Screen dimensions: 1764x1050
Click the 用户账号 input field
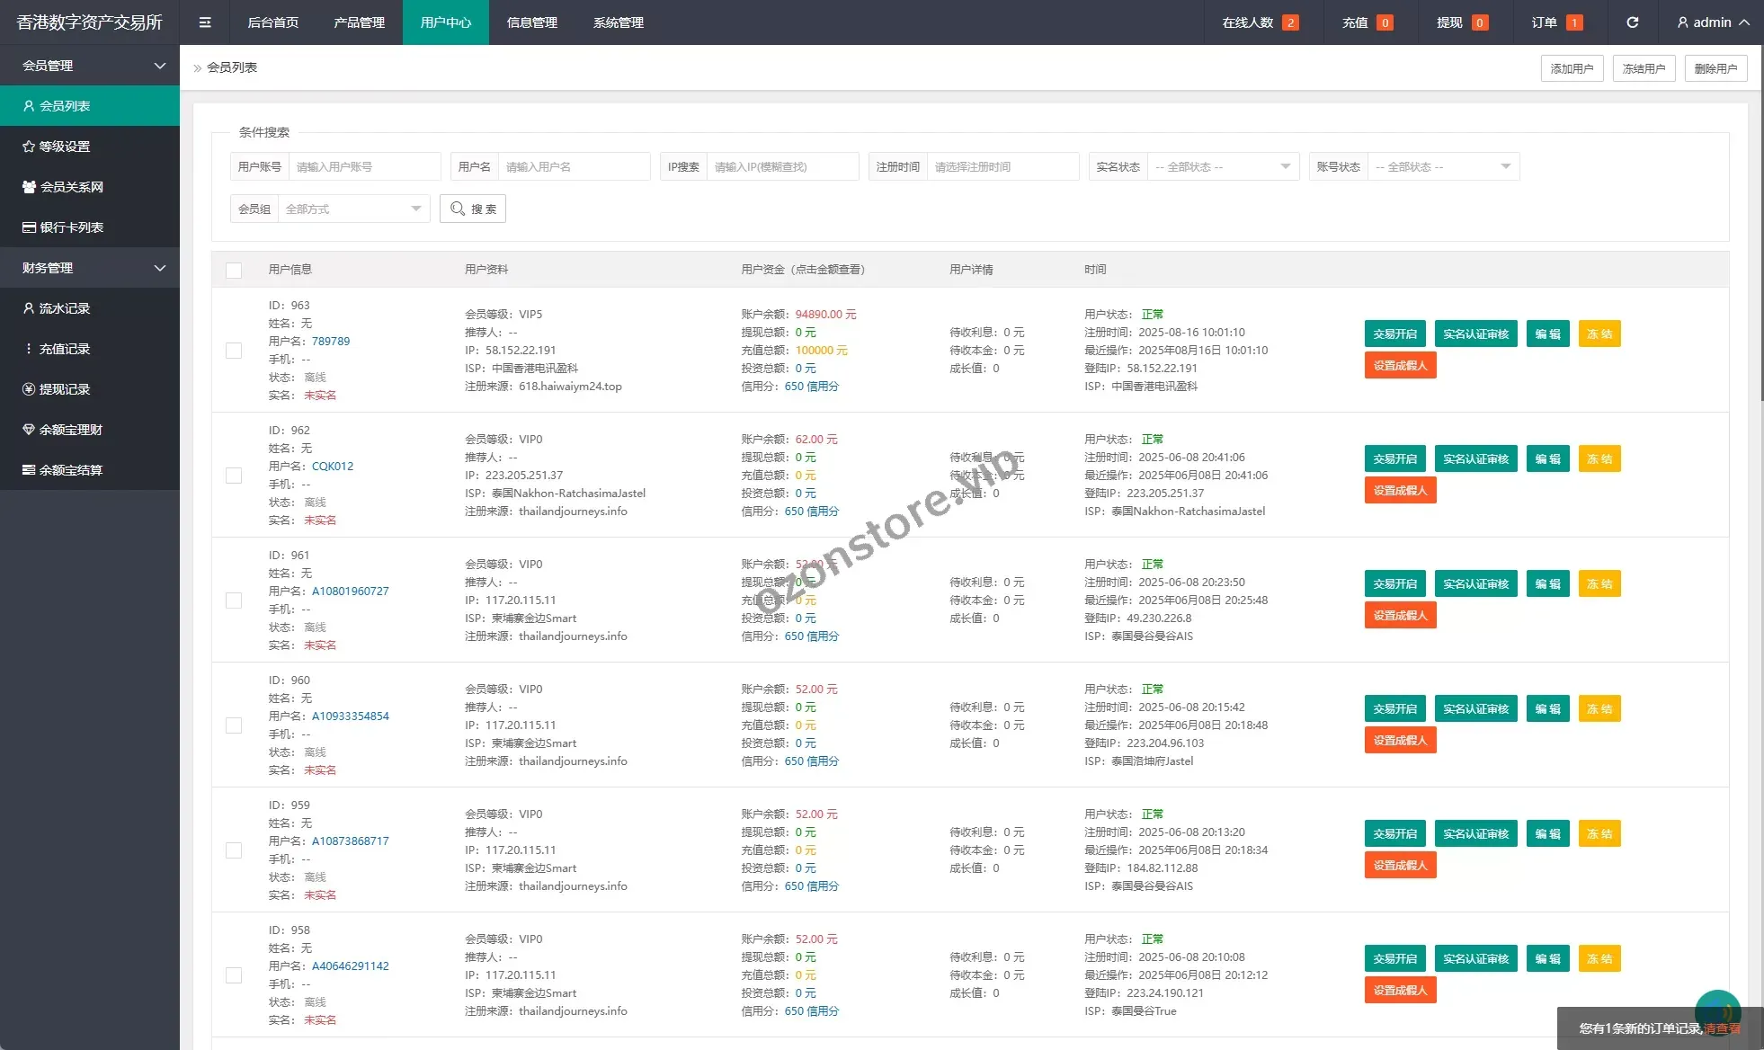tap(364, 166)
